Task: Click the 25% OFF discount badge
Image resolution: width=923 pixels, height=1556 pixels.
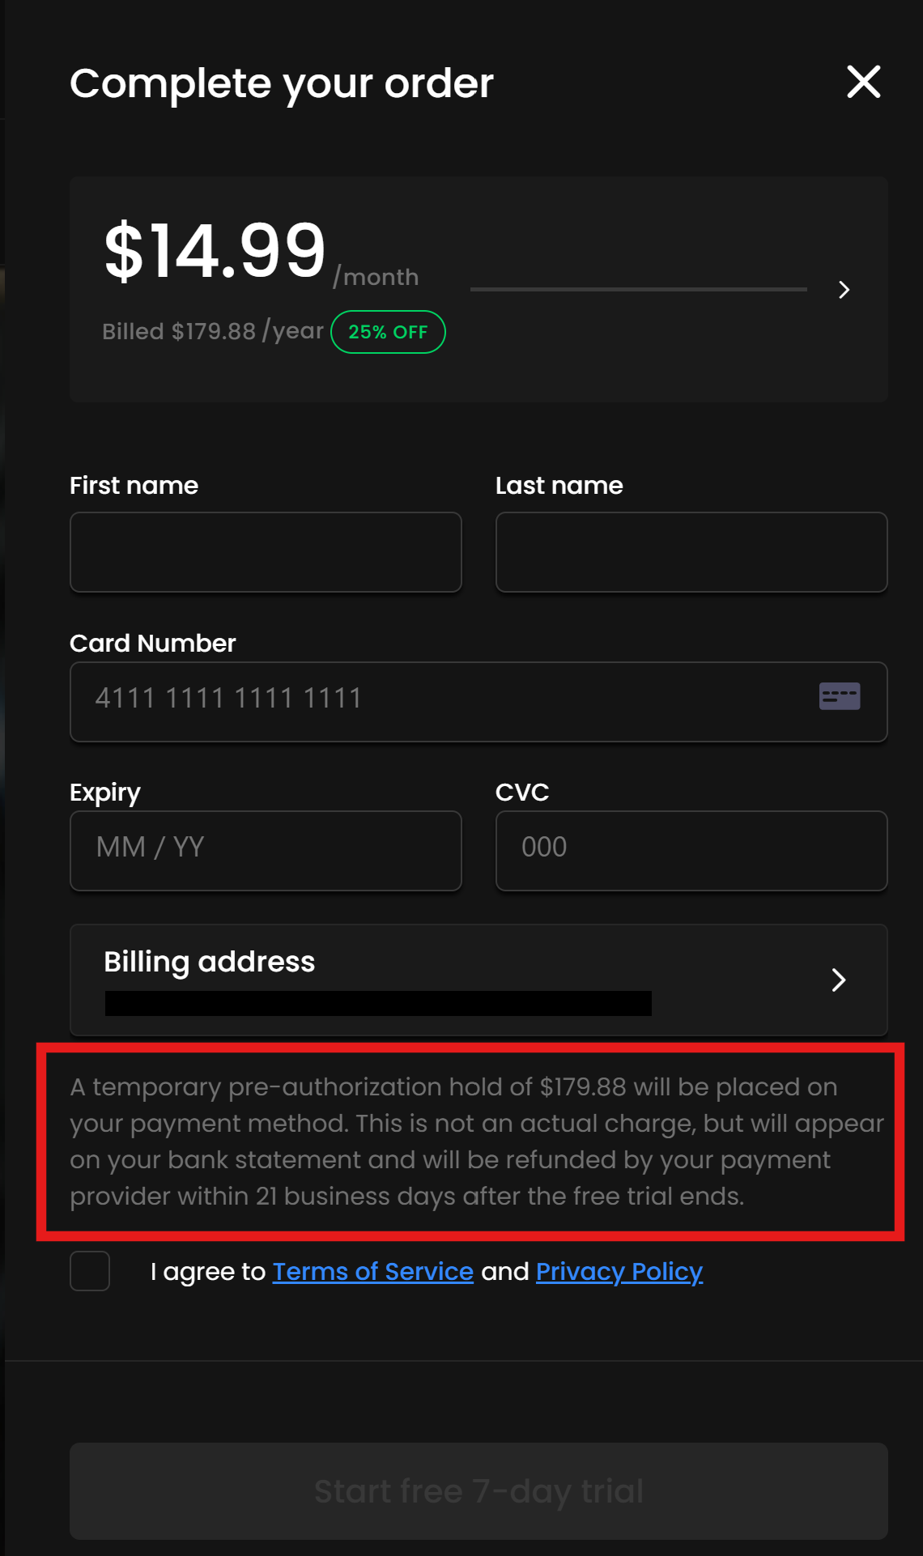Action: 388,332
